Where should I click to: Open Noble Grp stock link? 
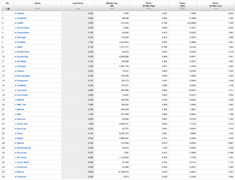pos(22,124)
